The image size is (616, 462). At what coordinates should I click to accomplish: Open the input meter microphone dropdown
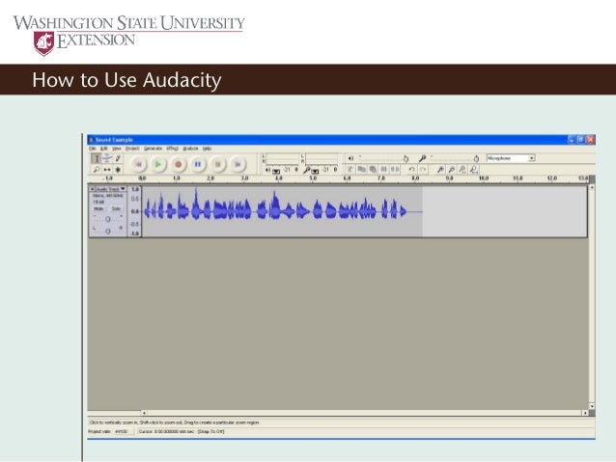point(315,171)
